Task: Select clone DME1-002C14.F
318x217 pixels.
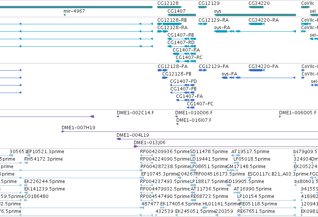Action: point(135,113)
